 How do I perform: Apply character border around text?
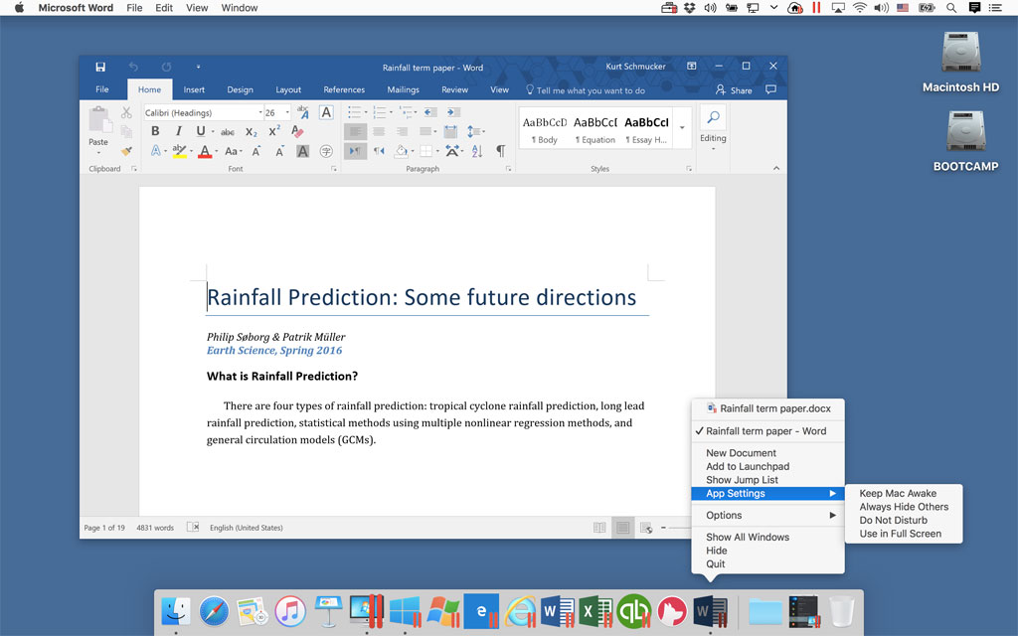(326, 112)
